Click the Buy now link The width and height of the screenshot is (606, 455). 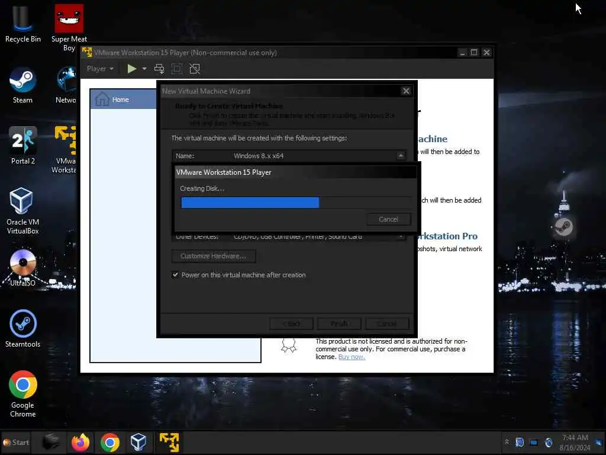(x=352, y=357)
